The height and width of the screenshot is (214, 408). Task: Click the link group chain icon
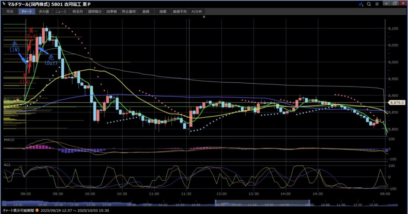pos(361,4)
